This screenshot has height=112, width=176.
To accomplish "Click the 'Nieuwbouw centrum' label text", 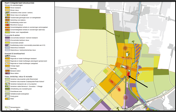I will click(17, 25).
